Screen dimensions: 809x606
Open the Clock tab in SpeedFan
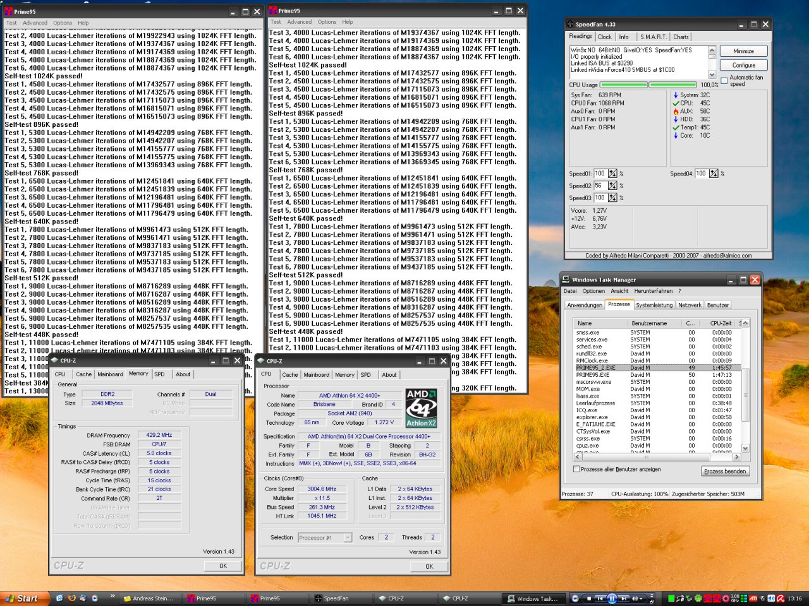point(605,37)
